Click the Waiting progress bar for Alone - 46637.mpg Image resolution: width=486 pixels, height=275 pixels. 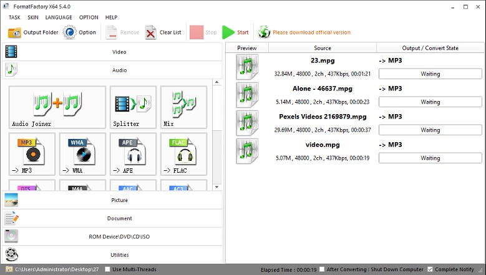pyautogui.click(x=430, y=102)
